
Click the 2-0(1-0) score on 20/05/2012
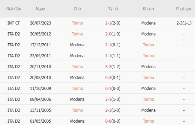tap(113, 34)
